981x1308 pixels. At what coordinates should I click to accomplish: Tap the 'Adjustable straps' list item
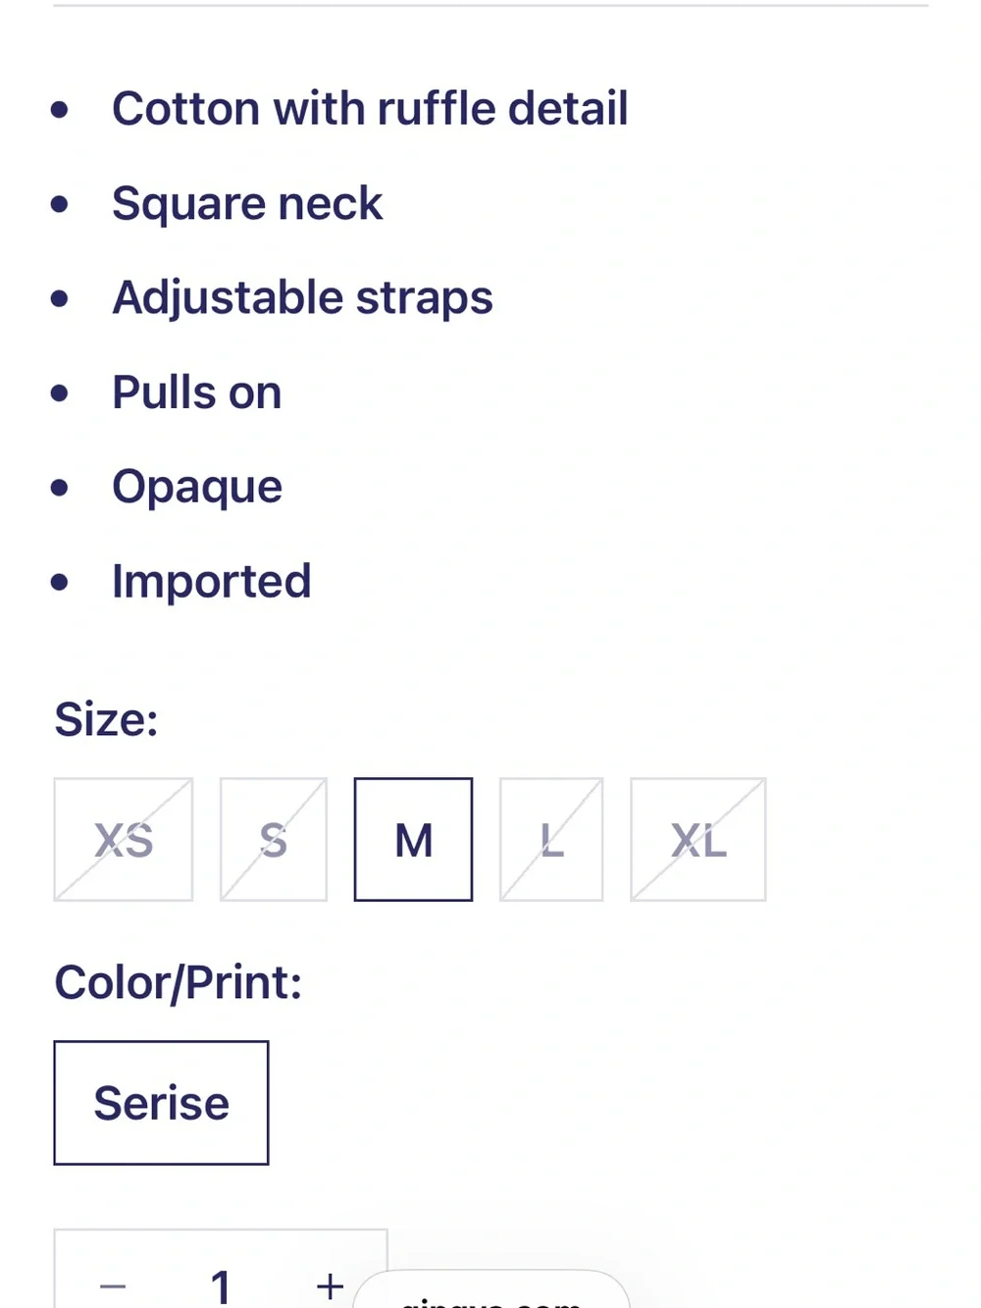point(302,298)
